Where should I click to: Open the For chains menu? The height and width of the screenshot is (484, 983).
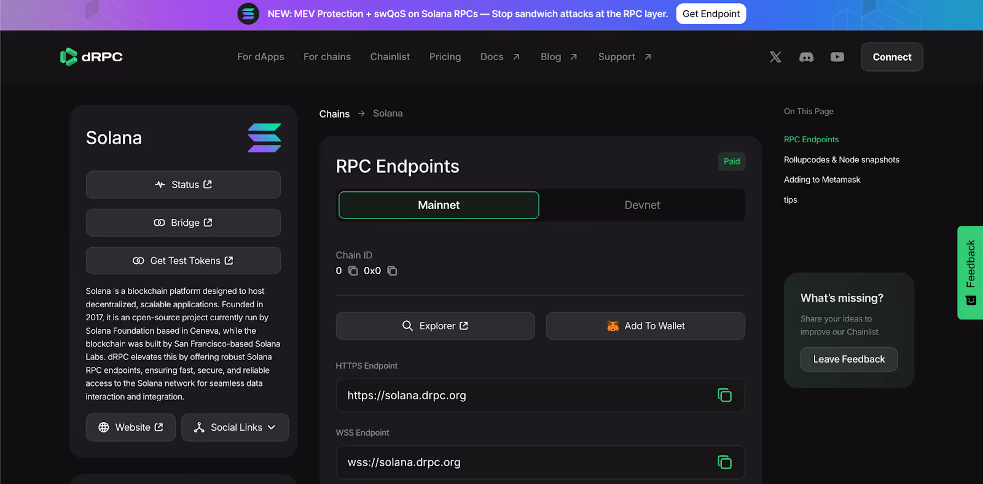coord(327,56)
